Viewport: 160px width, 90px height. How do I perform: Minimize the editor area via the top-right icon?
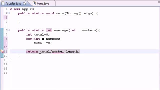pyautogui.click(x=159, y=2)
